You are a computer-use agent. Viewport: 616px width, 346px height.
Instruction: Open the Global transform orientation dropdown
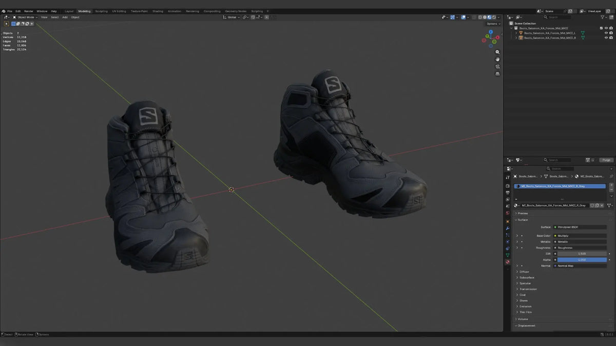pos(232,17)
